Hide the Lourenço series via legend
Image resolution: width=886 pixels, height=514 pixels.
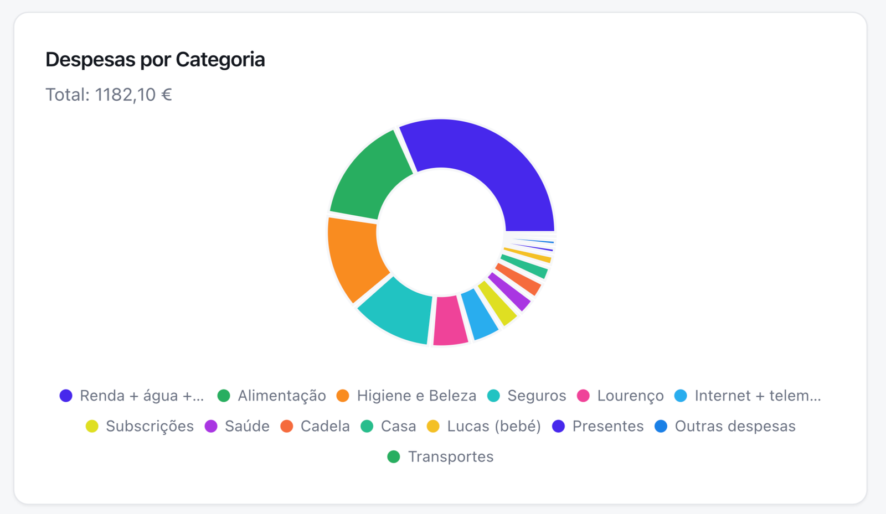[x=620, y=396]
